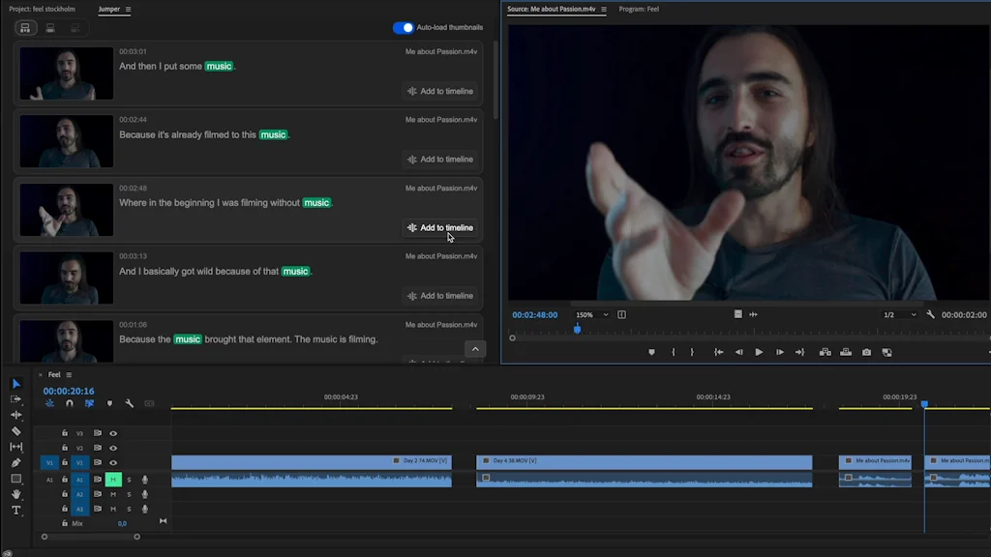This screenshot has height=557, width=991.
Task: Click the Export Frame camera icon
Action: click(866, 353)
